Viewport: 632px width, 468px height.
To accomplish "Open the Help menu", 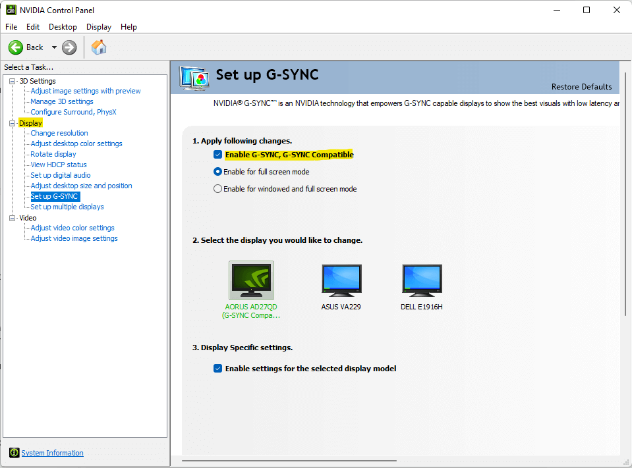I will (x=129, y=27).
